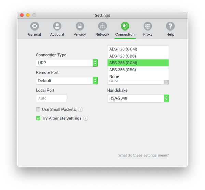Choose AES-128 (GCM) from the encryption list
Image resolution: width=205 pixels, height=190 pixels.
tap(123, 49)
